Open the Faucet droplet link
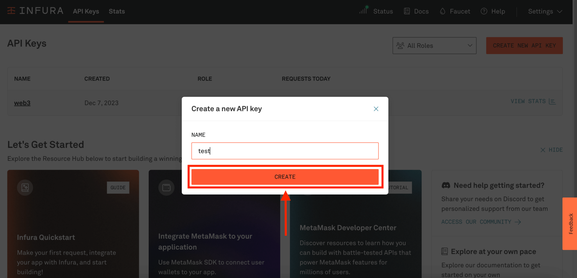The image size is (577, 278). [455, 11]
